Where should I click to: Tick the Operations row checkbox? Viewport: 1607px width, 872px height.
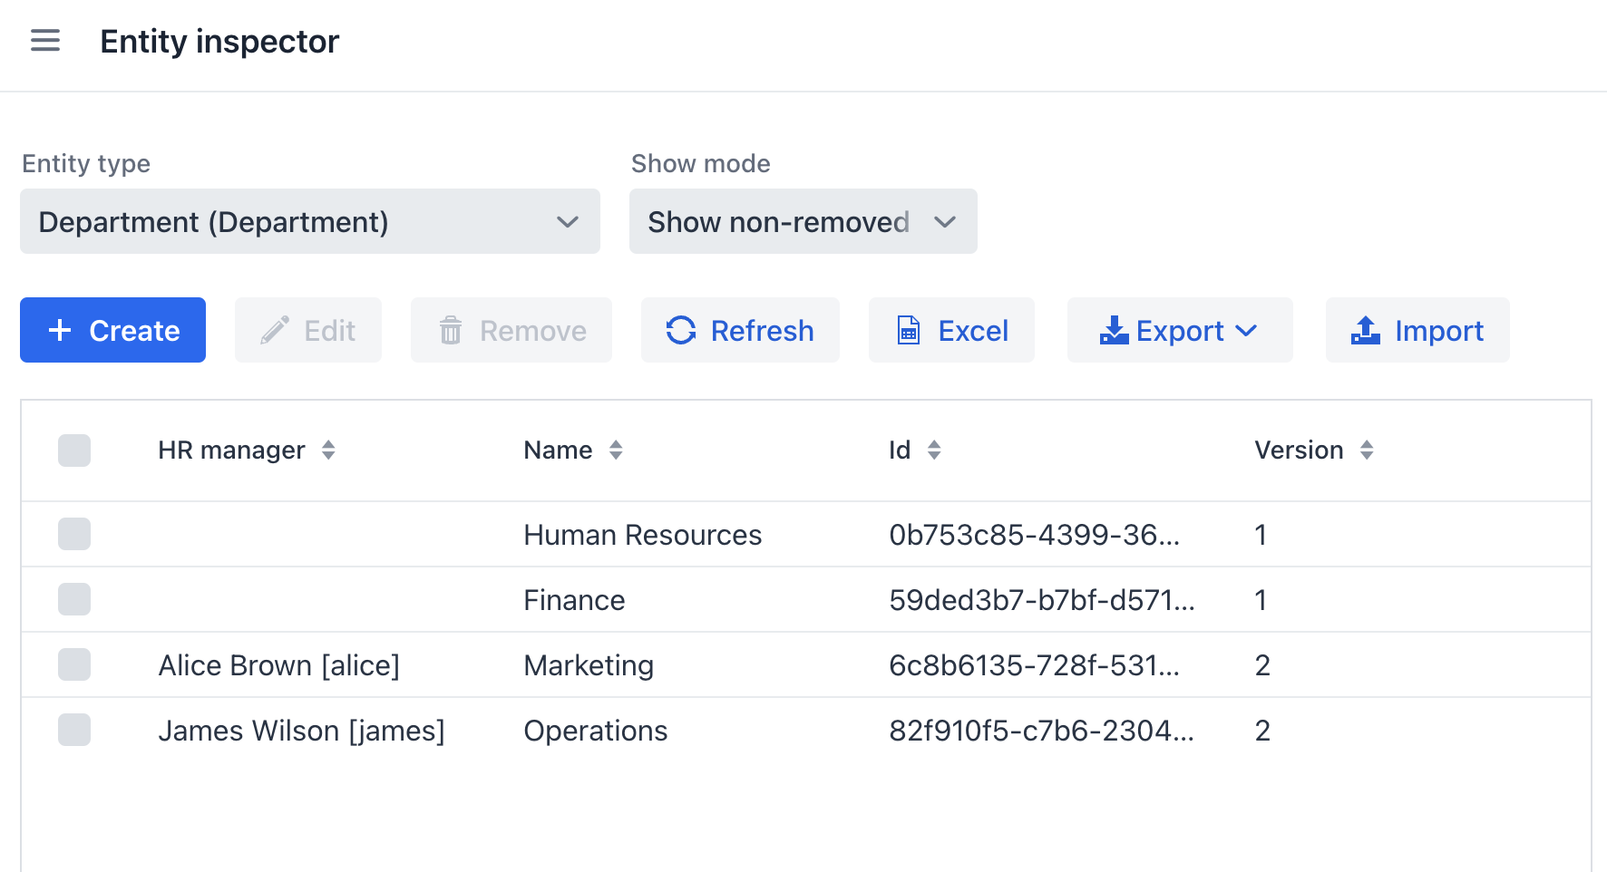point(74,731)
